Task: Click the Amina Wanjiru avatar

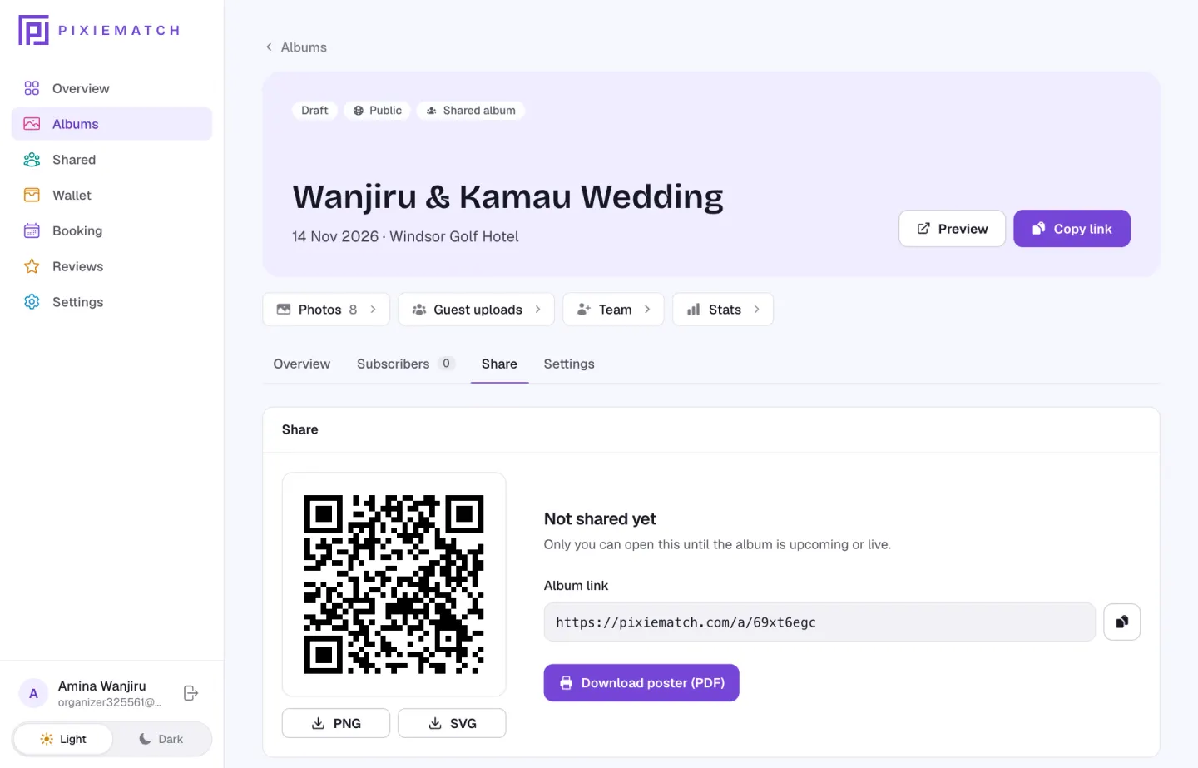Action: point(33,693)
